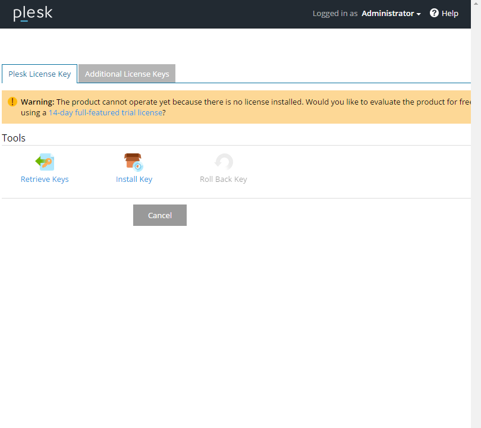Select the Plesk License Key tab
This screenshot has height=428, width=481.
tap(40, 74)
